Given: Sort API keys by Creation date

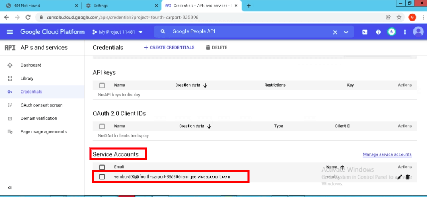Looking at the screenshot, I should tap(192, 85).
